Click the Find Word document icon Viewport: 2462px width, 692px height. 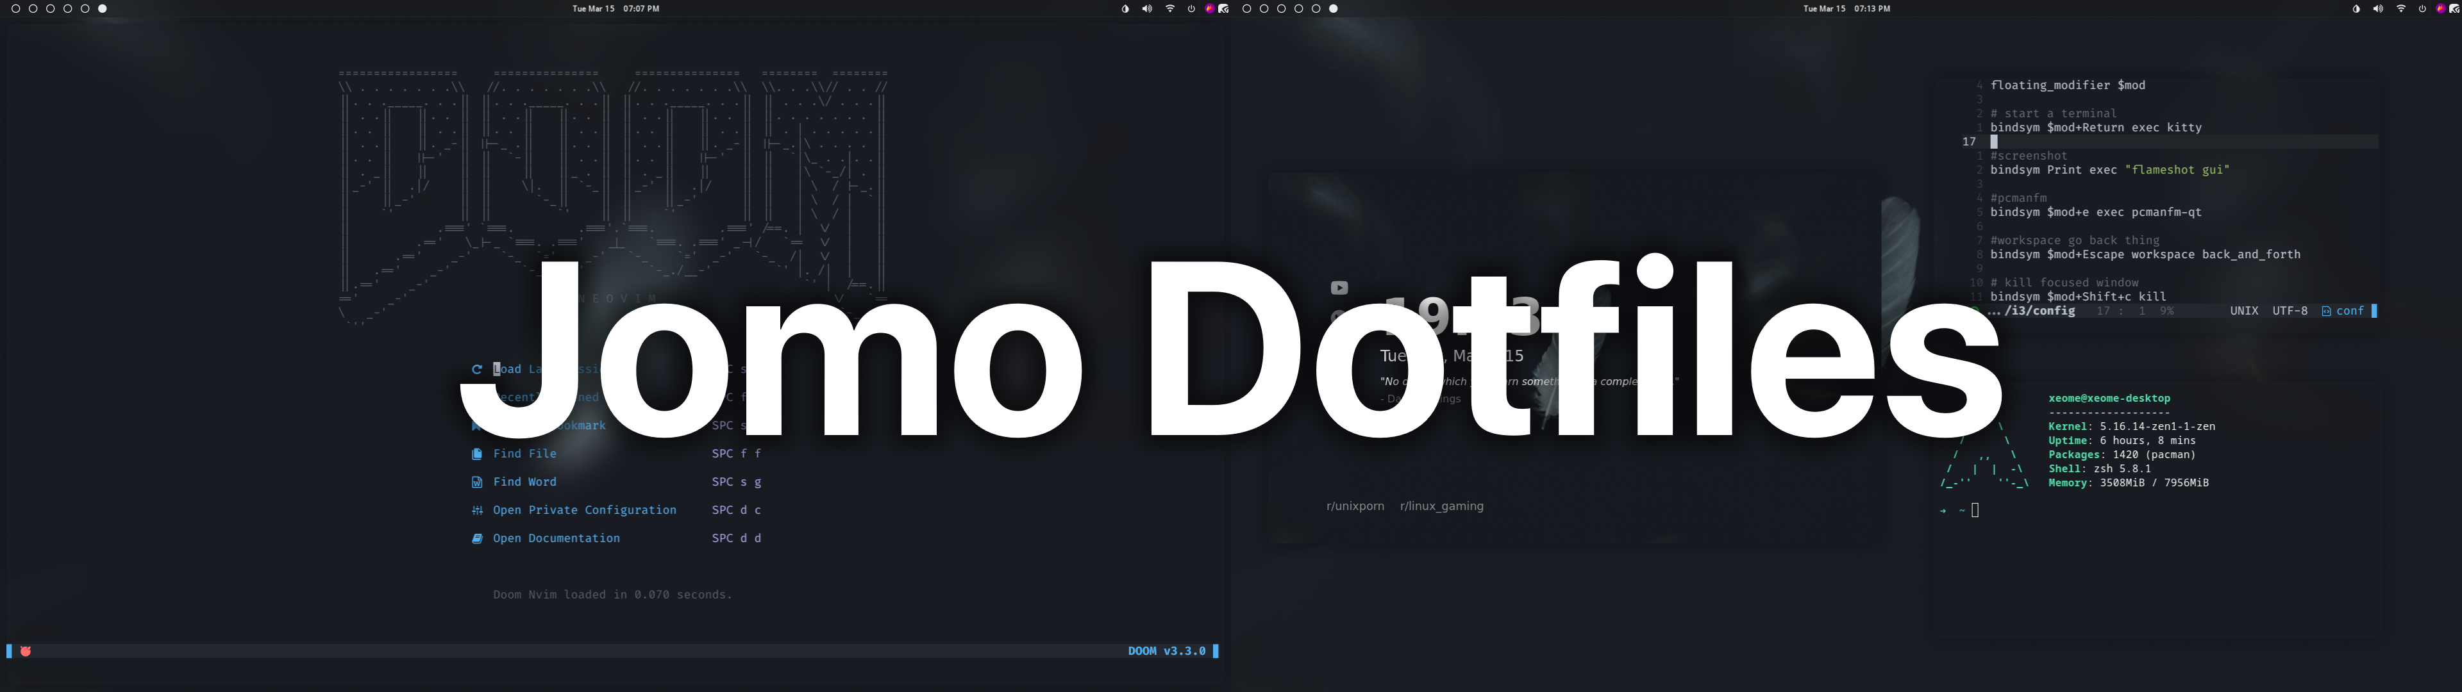477,482
